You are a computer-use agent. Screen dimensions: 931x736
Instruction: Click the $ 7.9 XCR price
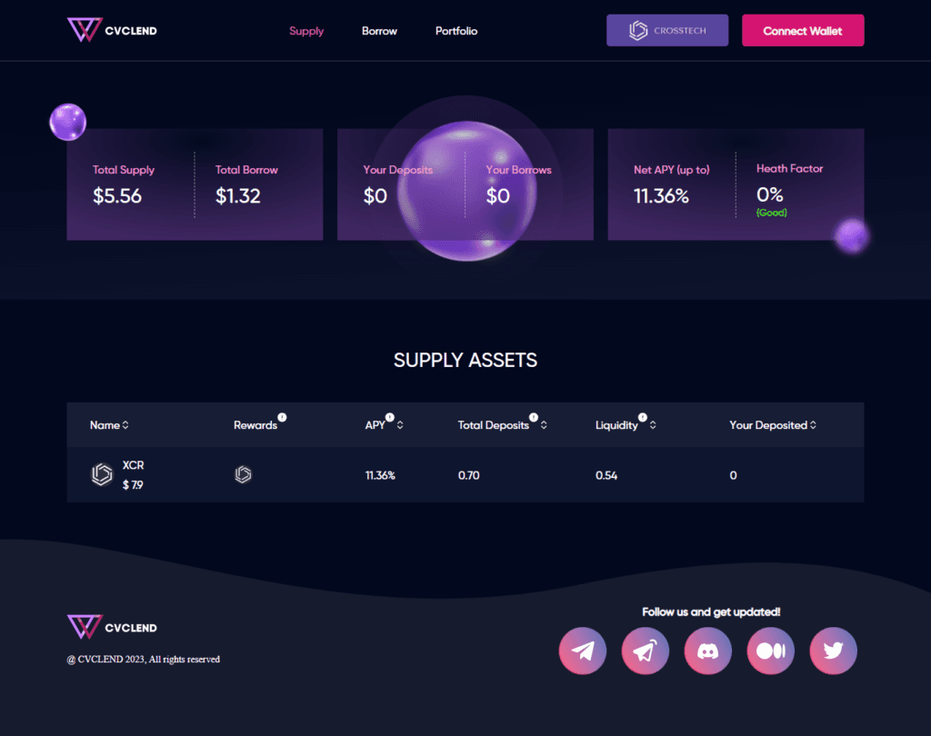133,485
